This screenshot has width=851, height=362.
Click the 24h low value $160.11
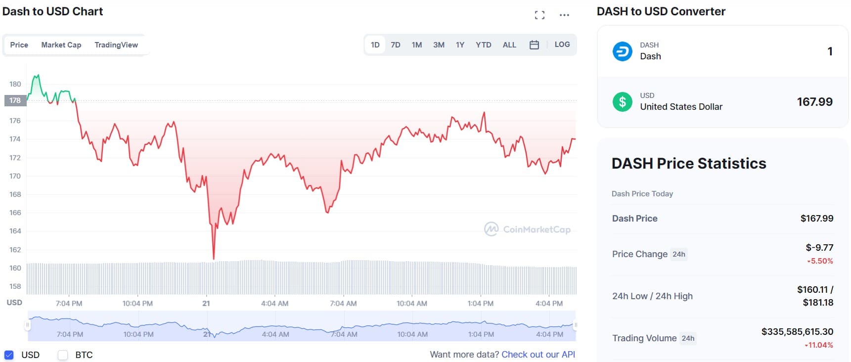[x=812, y=290]
